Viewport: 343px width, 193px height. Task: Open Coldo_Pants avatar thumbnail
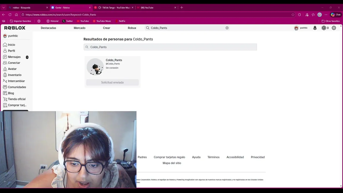[95, 67]
